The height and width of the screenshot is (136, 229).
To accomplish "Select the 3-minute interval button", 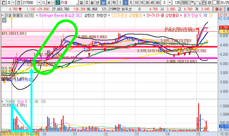I will pos(125,3).
